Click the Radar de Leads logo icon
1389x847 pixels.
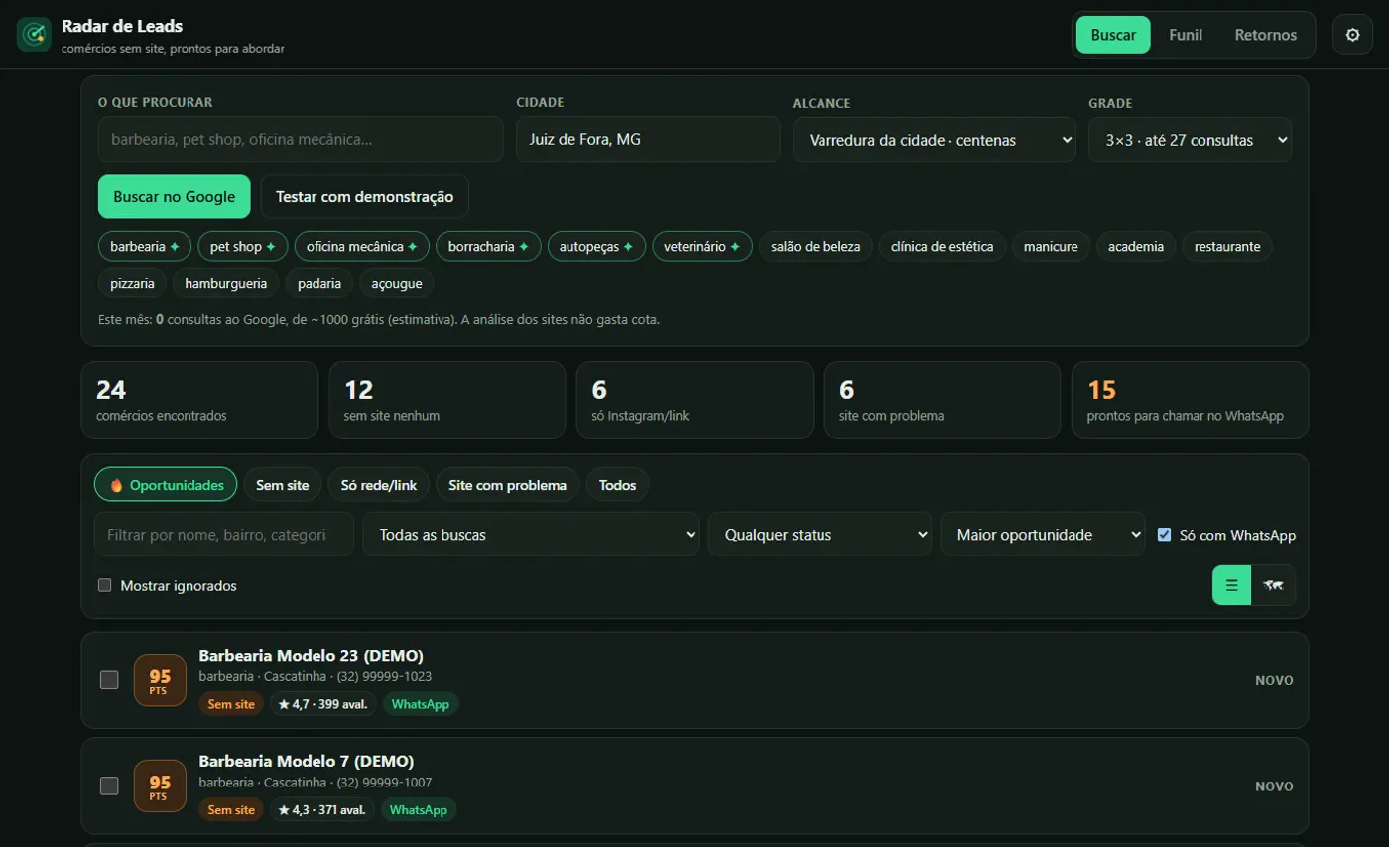(x=34, y=35)
